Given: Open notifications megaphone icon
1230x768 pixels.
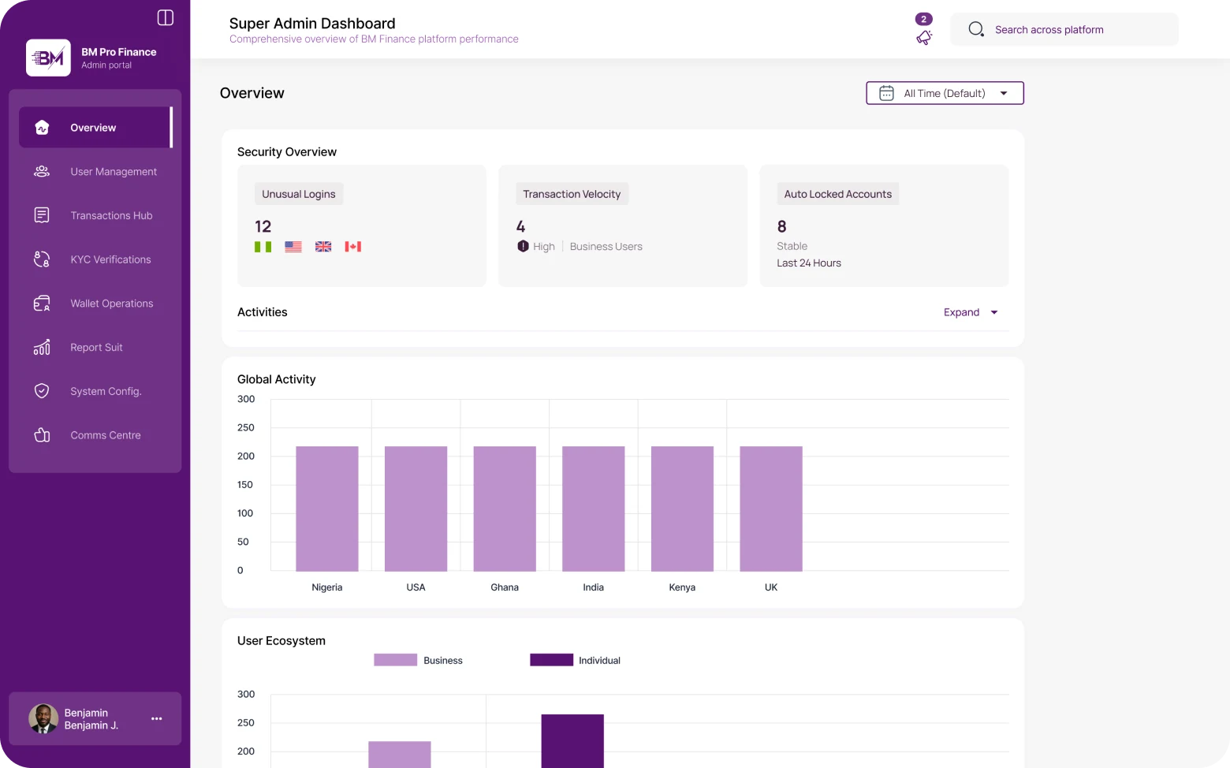Looking at the screenshot, I should point(924,37).
